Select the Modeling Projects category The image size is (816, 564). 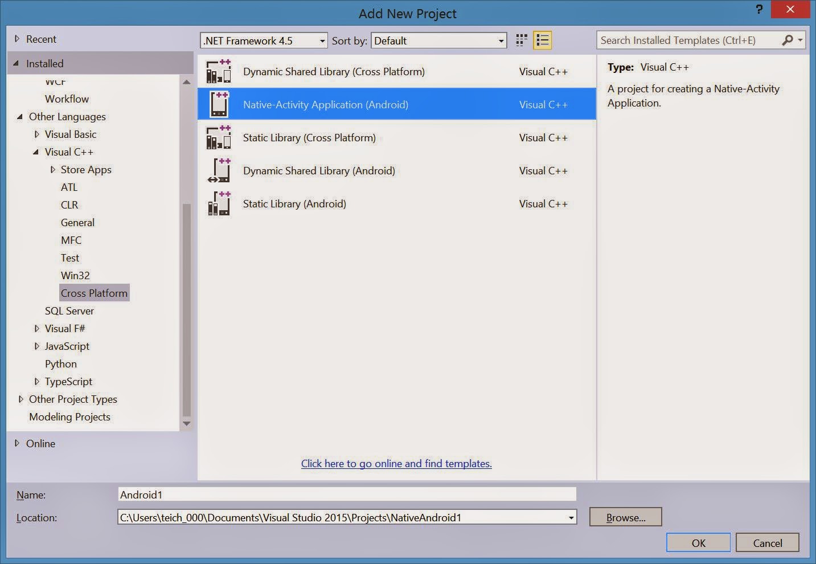pos(69,416)
